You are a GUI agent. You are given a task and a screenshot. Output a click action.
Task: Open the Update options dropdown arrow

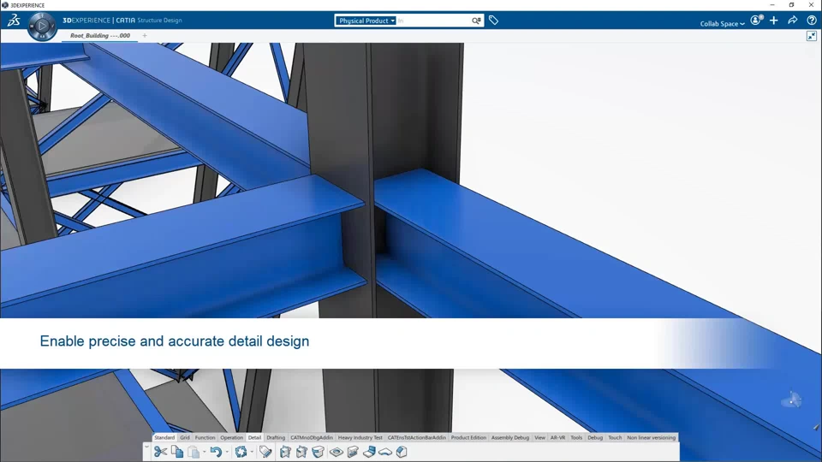pyautogui.click(x=252, y=452)
